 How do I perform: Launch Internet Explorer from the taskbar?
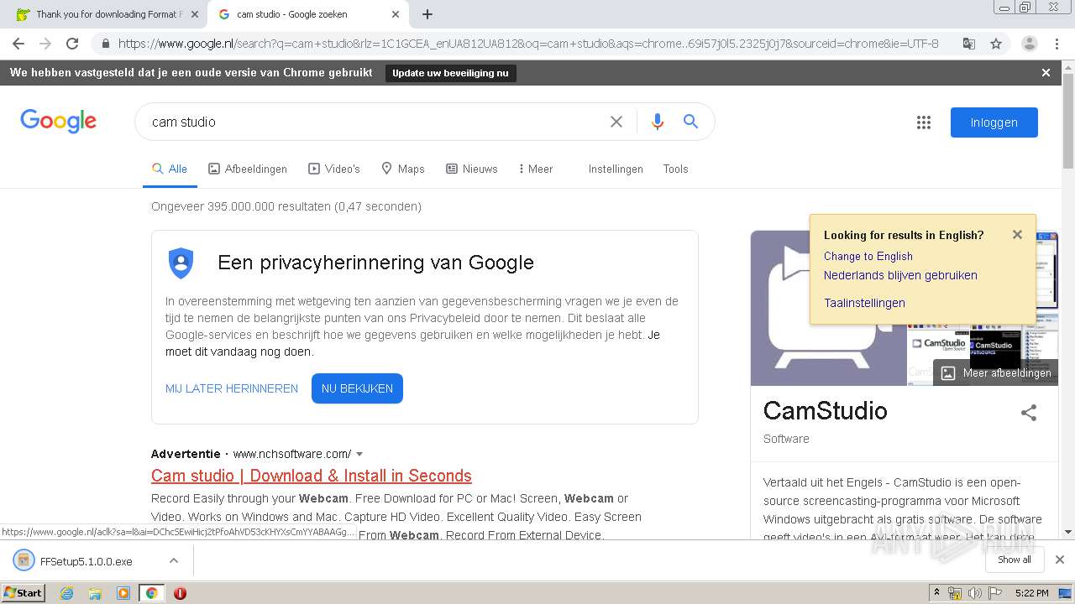click(67, 593)
